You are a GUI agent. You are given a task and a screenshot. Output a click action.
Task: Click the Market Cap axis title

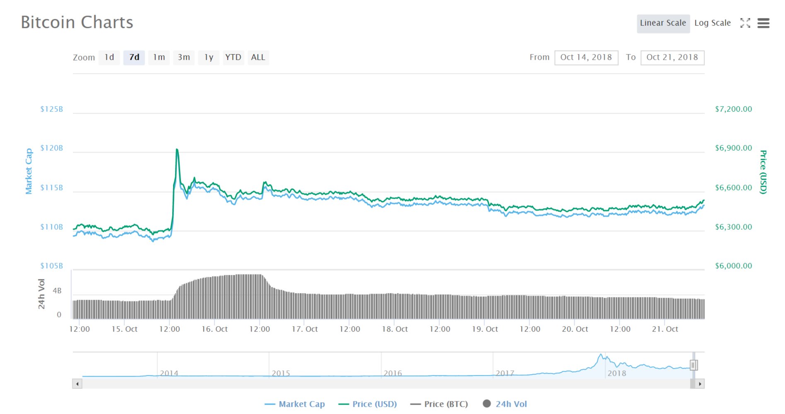[x=29, y=171]
